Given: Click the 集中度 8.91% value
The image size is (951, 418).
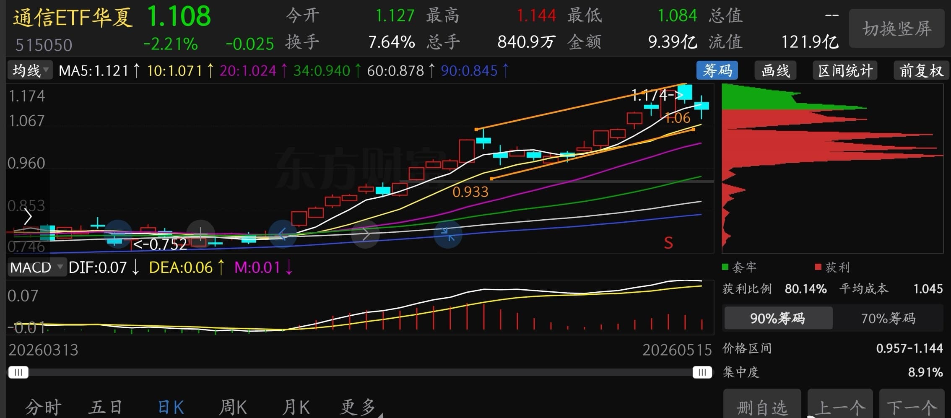Looking at the screenshot, I should [925, 372].
